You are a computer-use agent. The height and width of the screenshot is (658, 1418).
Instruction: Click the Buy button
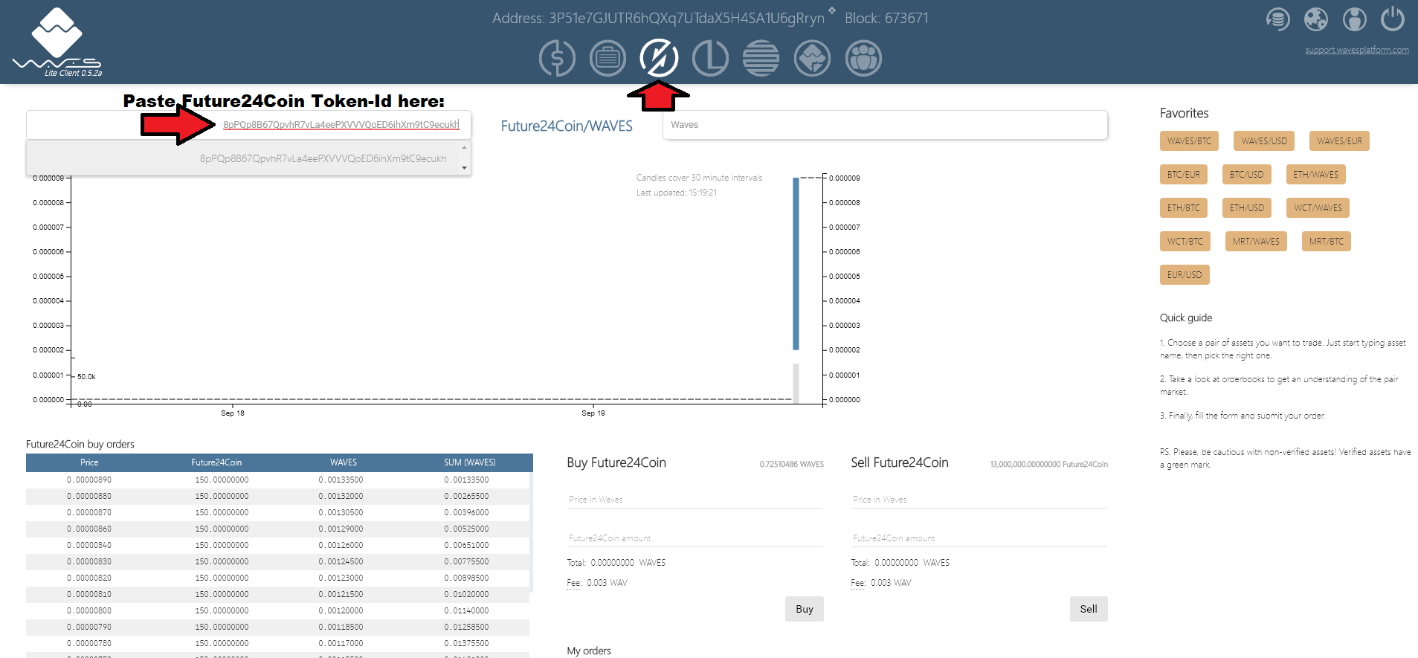pyautogui.click(x=805, y=609)
